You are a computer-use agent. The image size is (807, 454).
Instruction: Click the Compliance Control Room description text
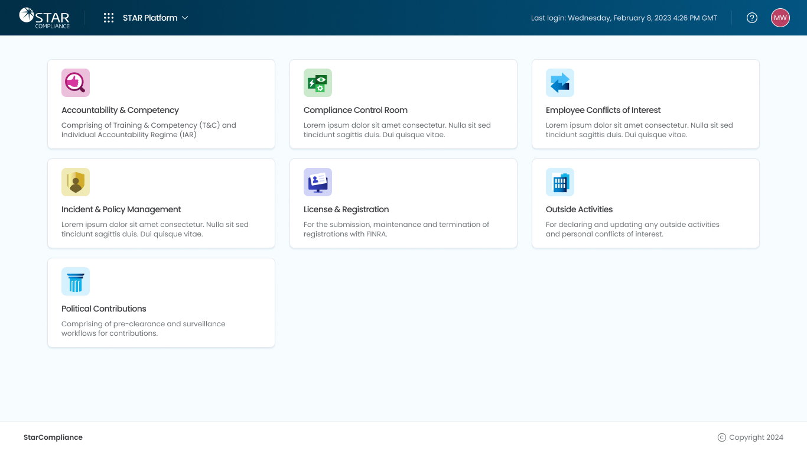397,130
